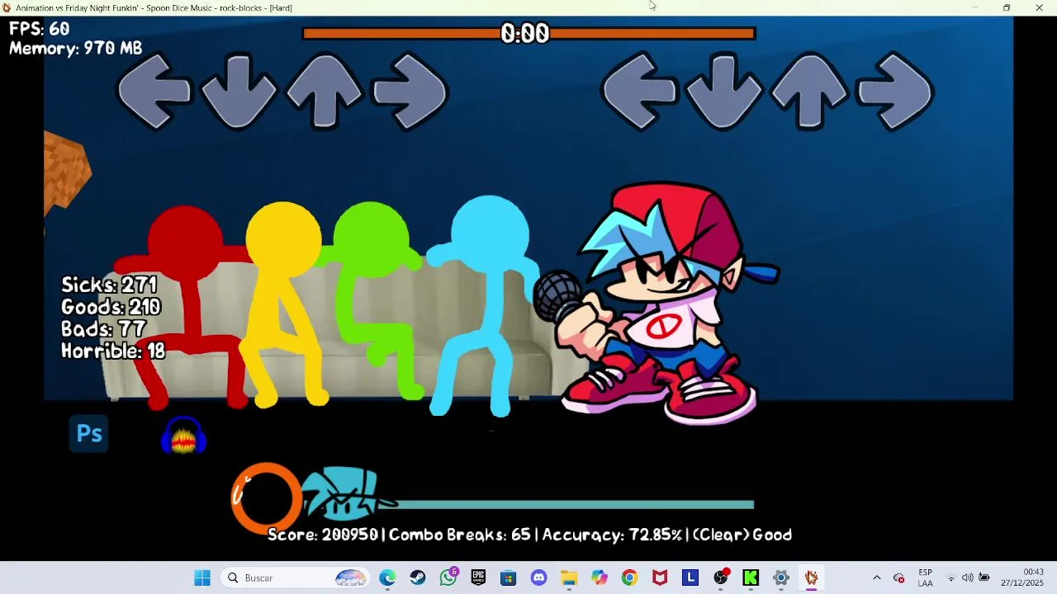Open OBS Studio from the taskbar

[721, 578]
